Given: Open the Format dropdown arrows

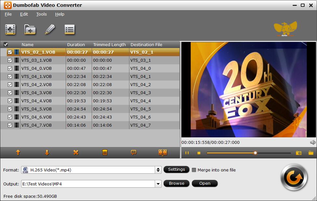Looking at the screenshot, I should point(158,170).
